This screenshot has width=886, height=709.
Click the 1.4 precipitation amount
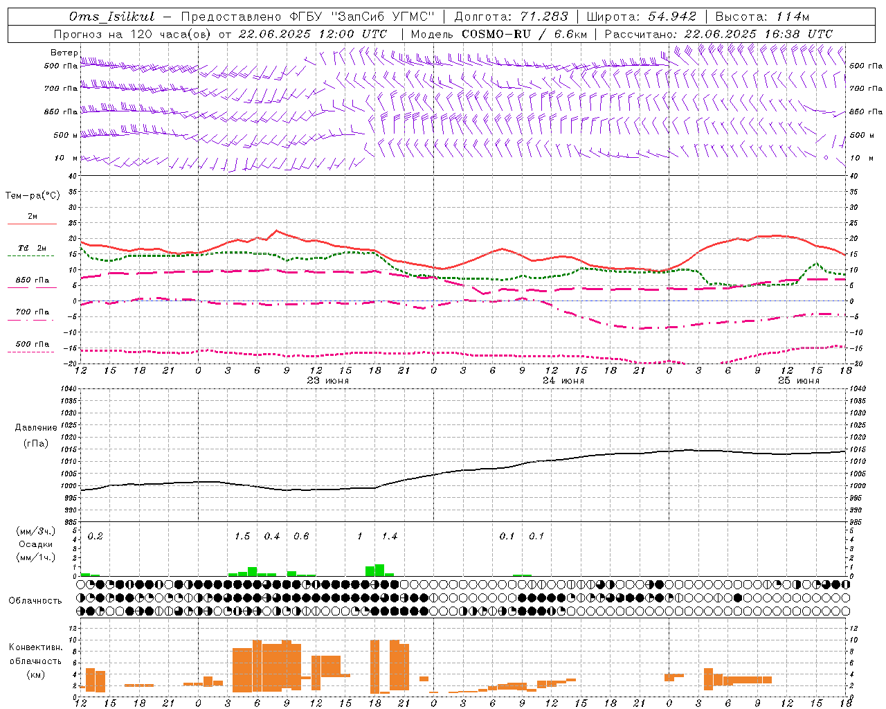pos(390,537)
